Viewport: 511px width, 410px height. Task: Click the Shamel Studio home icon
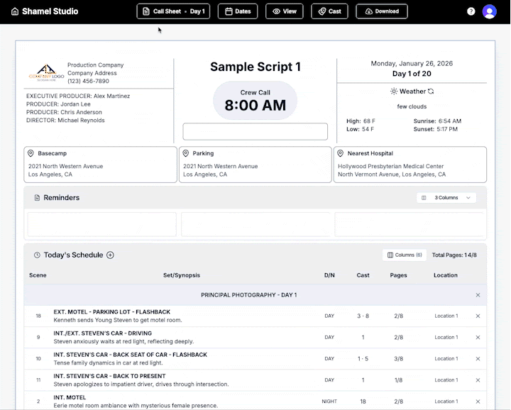(15, 11)
